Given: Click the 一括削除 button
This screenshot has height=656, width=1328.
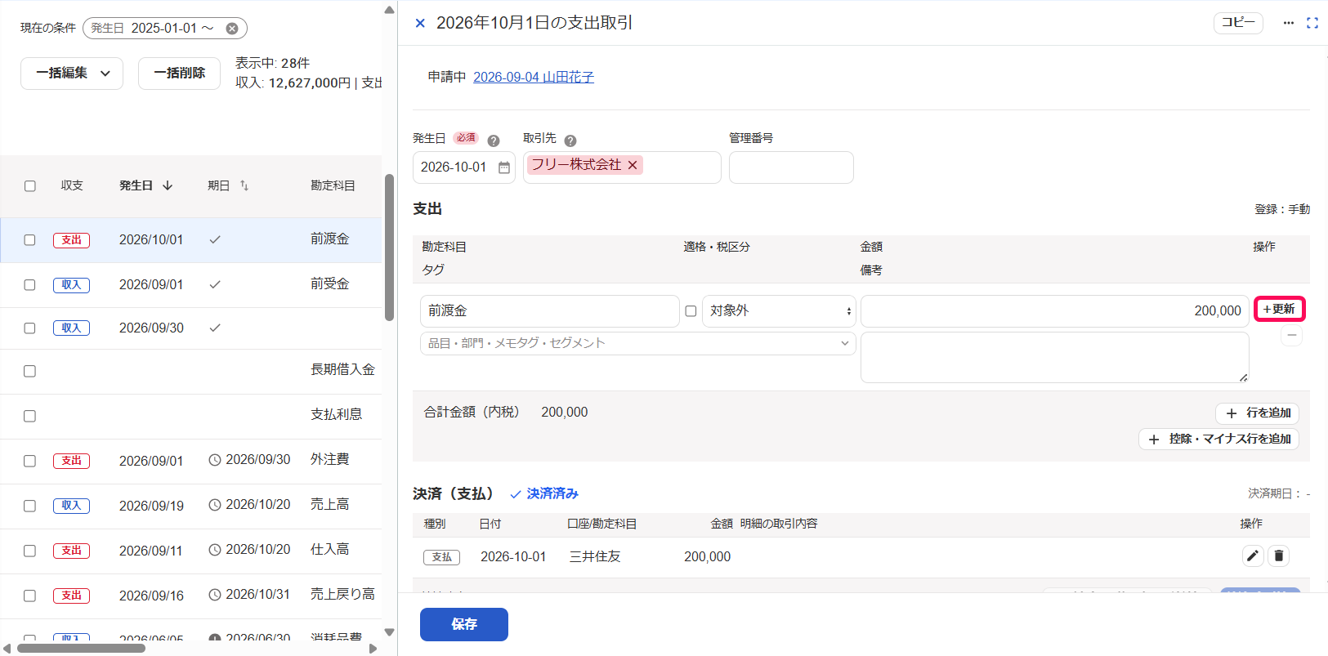Looking at the screenshot, I should 179,73.
